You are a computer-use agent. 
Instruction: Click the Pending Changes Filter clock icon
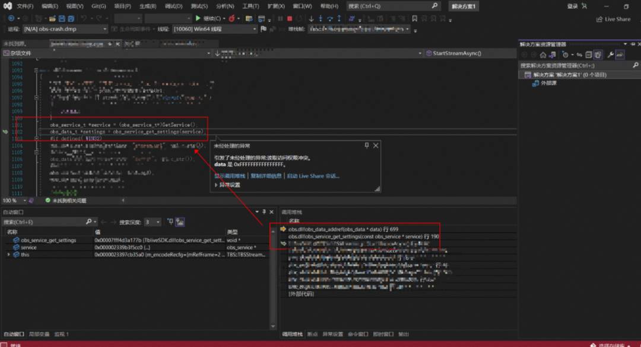coord(565,54)
